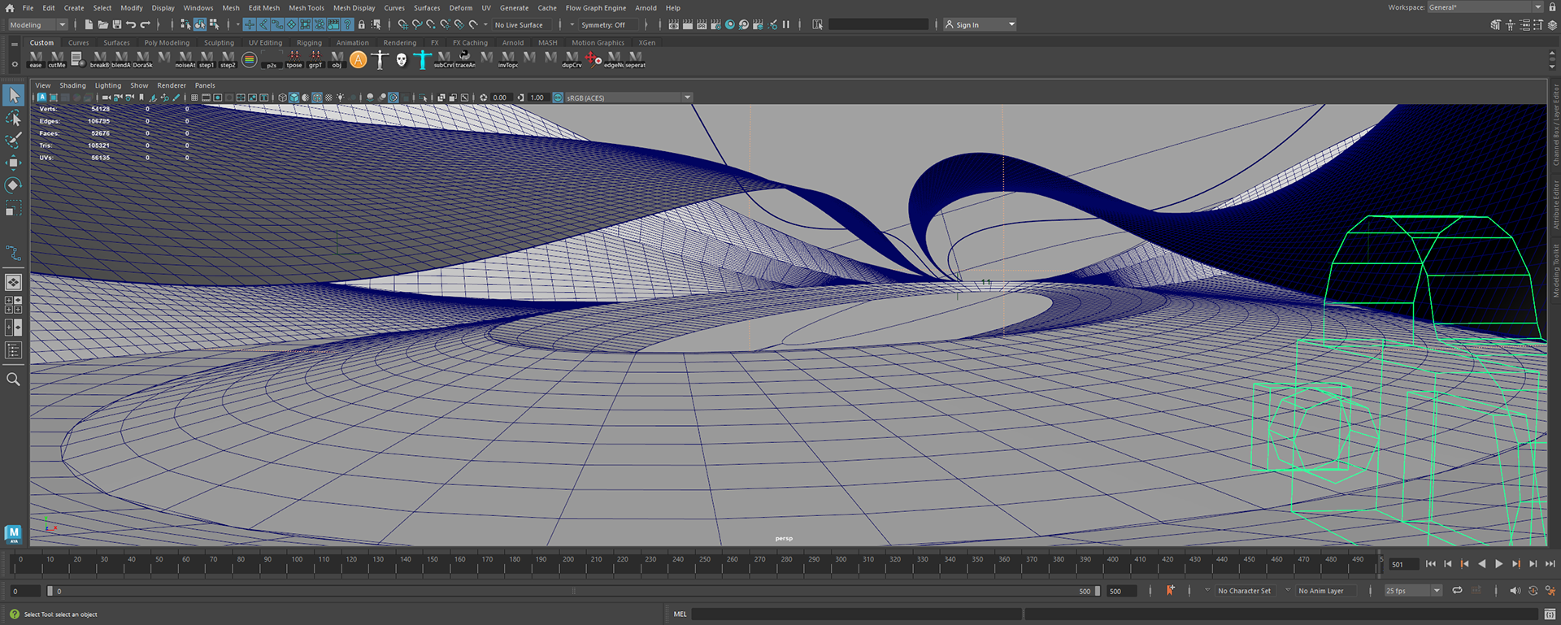Switch to the Poly Modeling shelf tab

(167, 42)
